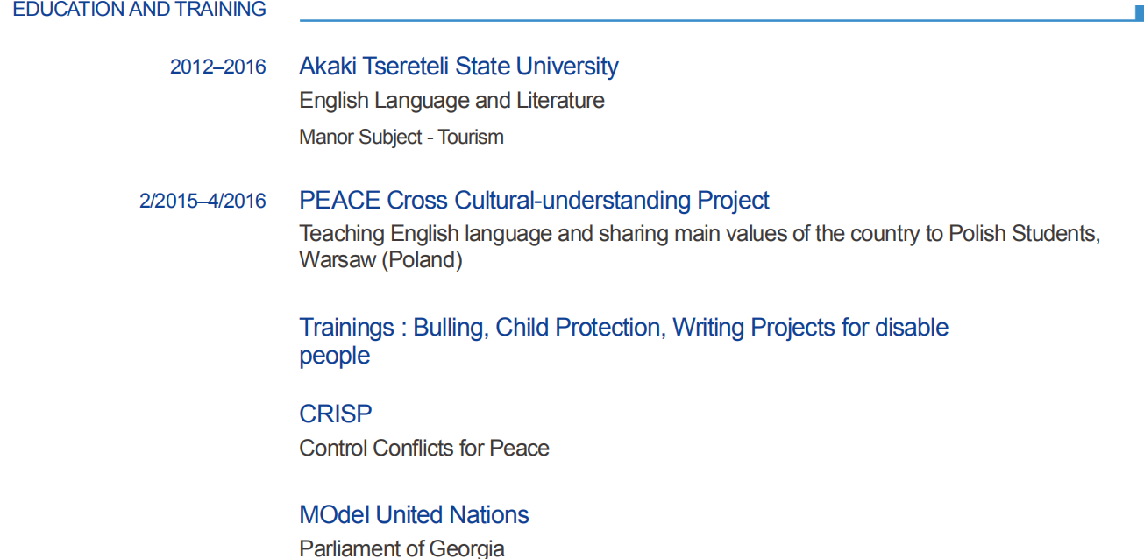Select the 2012–2016 date label
Image resolution: width=1144 pixels, height=559 pixels.
coord(218,67)
